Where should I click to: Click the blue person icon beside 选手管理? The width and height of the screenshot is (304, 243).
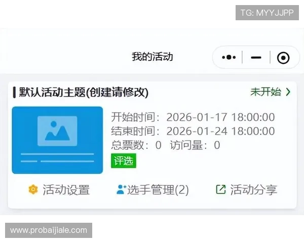pos(121,189)
